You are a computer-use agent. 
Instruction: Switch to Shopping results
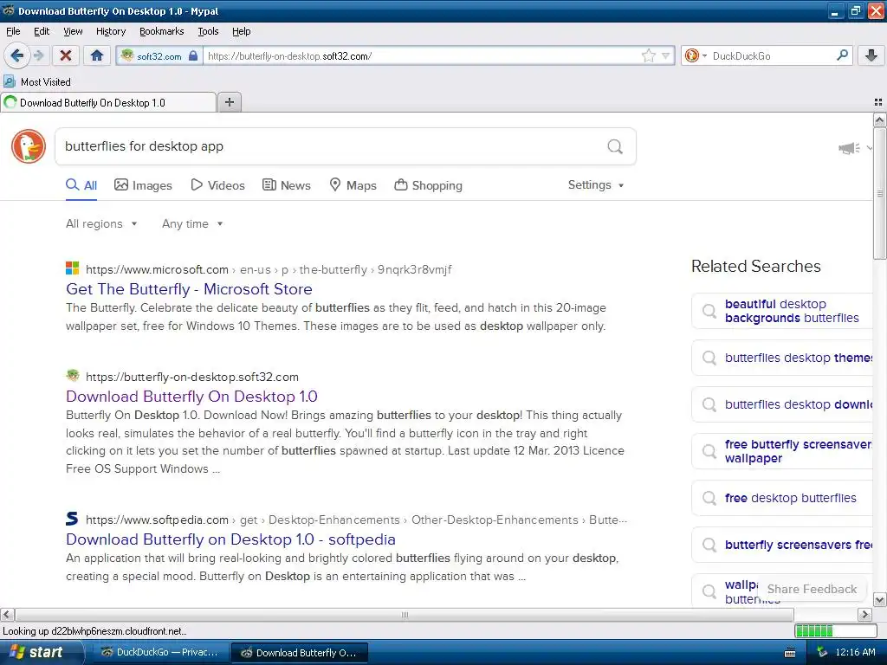tap(428, 185)
